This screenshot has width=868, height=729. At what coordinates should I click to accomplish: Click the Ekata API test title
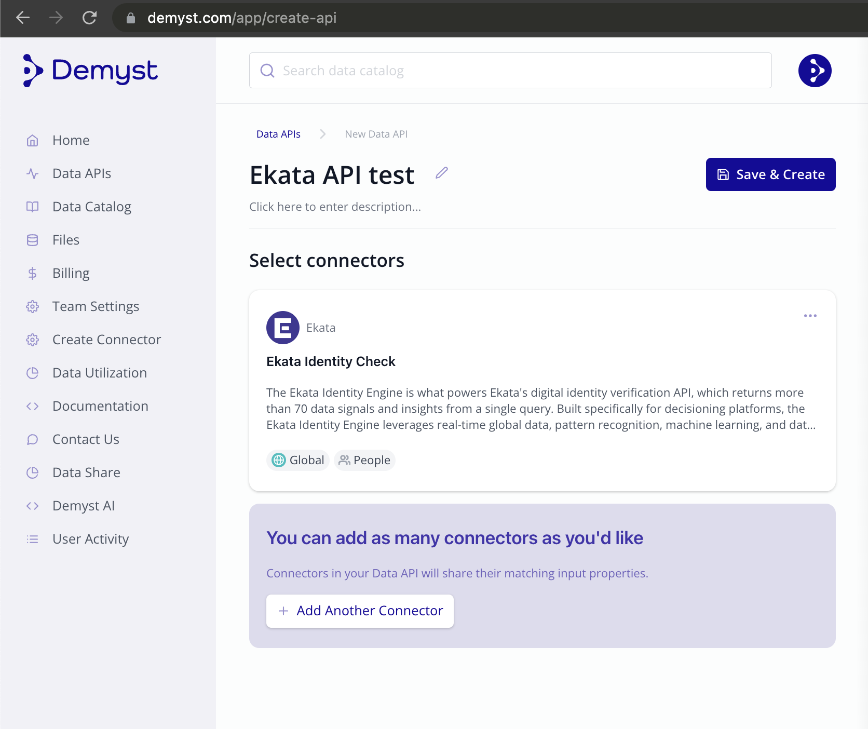coord(332,175)
